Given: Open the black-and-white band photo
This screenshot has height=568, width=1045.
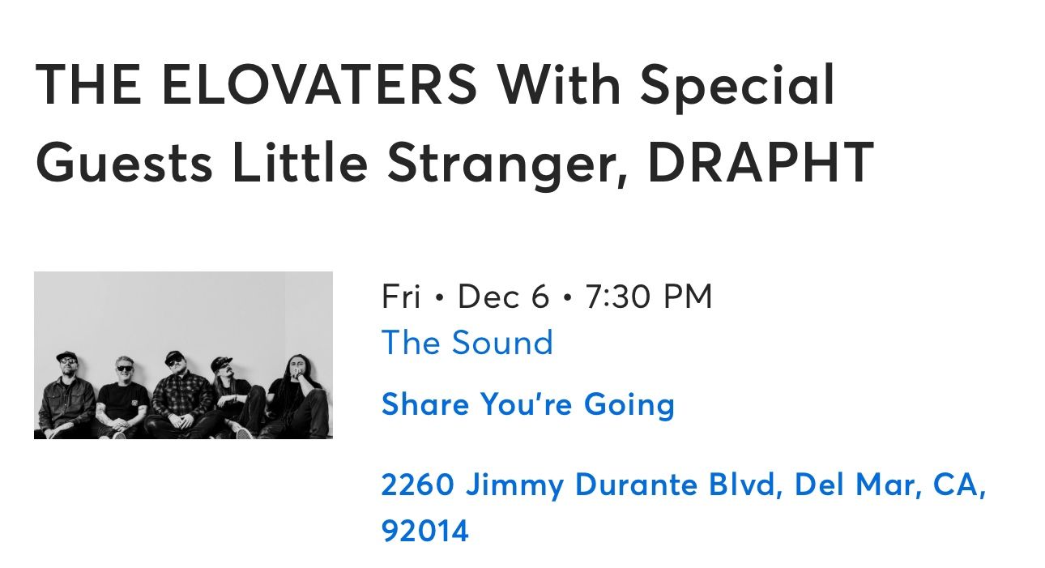Looking at the screenshot, I should [x=183, y=355].
